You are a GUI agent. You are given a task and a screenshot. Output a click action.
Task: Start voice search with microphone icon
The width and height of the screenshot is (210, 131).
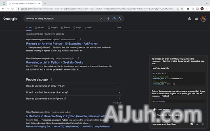[x=108, y=19]
